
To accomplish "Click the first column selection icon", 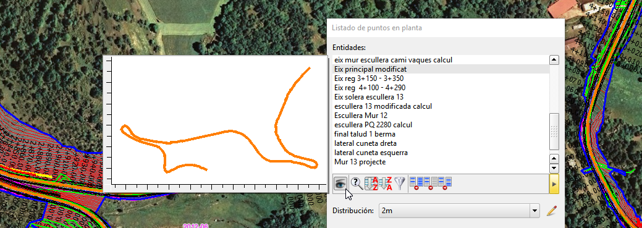I will [416, 184].
